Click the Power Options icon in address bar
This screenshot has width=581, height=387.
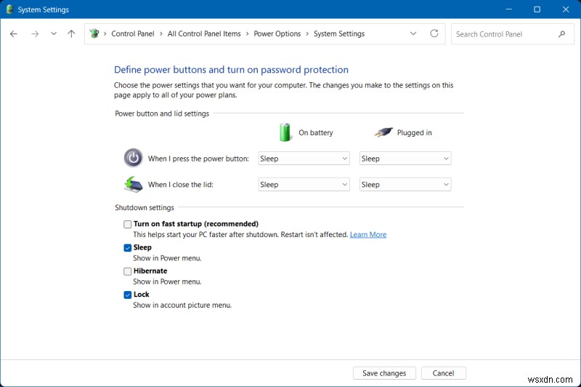click(x=94, y=33)
